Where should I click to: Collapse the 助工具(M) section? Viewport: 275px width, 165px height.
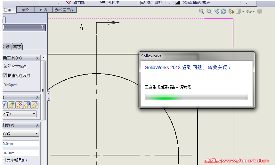pyautogui.click(x=37, y=58)
